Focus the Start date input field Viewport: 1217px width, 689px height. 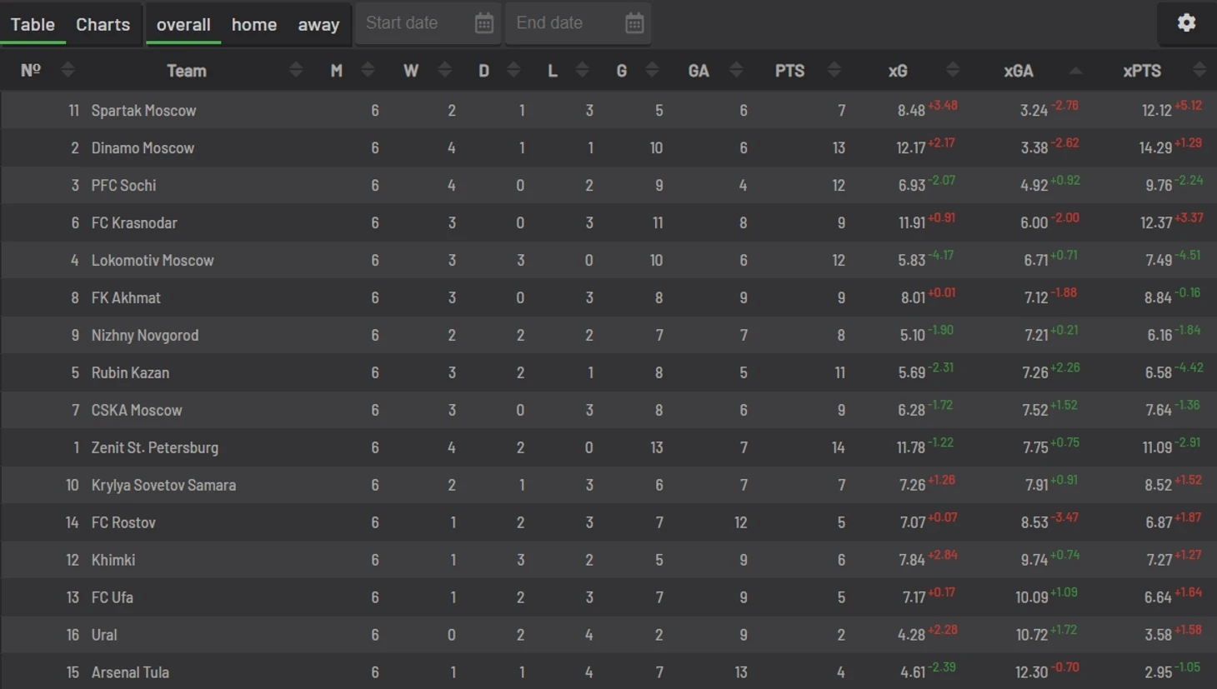click(x=415, y=23)
